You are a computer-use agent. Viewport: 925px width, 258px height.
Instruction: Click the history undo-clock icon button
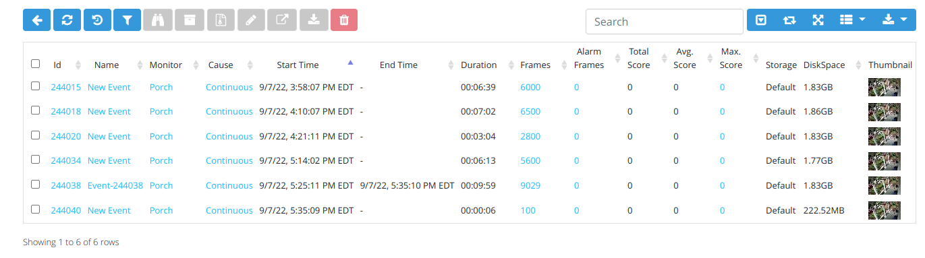coord(97,20)
